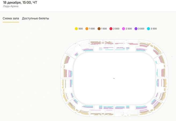This screenshot has width=176, height=121.
Task: Click the 3 500 legend price label
Action: pos(154,29)
